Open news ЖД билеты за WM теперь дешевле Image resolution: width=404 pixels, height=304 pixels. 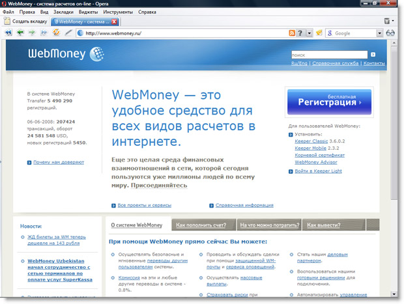(x=57, y=240)
